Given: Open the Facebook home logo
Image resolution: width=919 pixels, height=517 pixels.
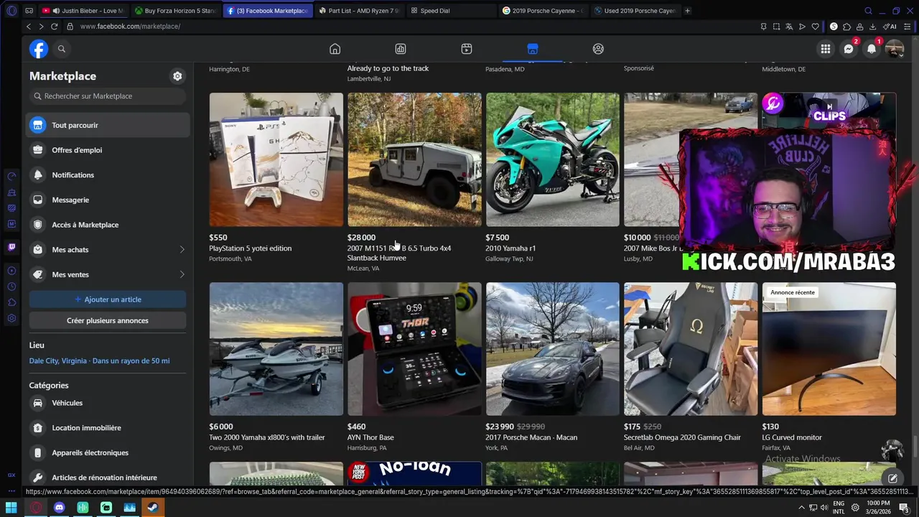Looking at the screenshot, I should coord(39,49).
